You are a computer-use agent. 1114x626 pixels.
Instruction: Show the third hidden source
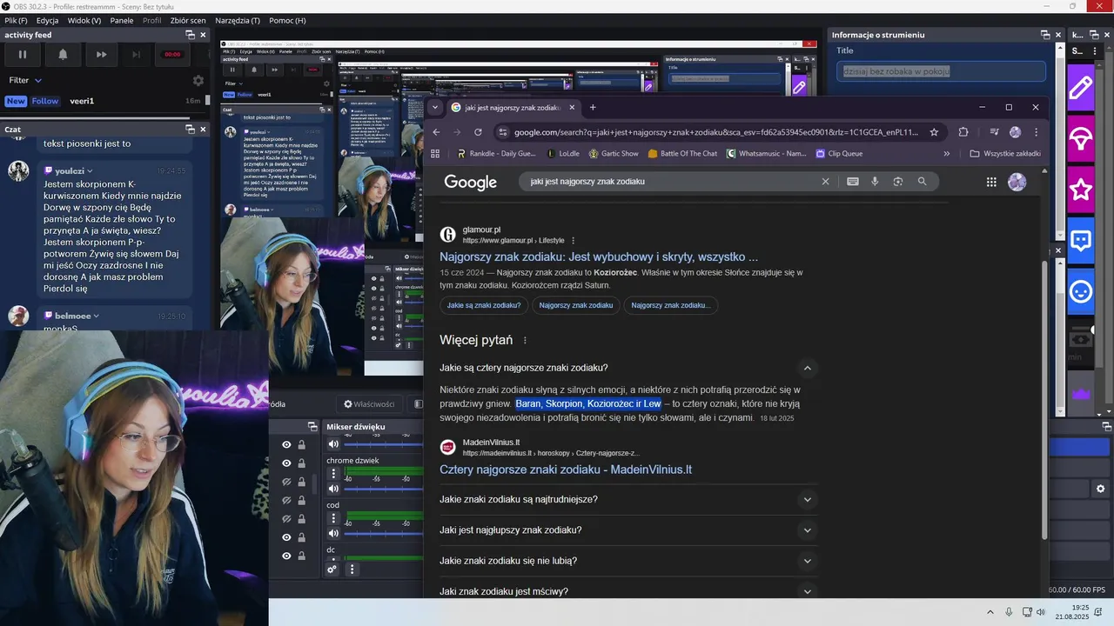[x=286, y=482]
